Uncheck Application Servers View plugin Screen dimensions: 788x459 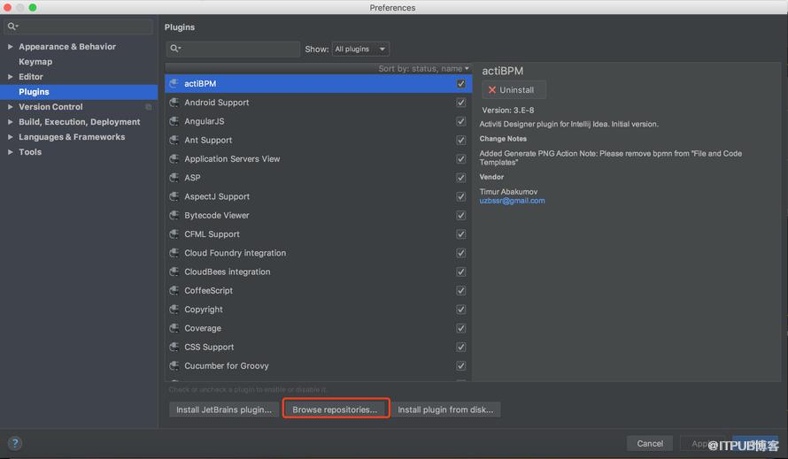pos(460,159)
